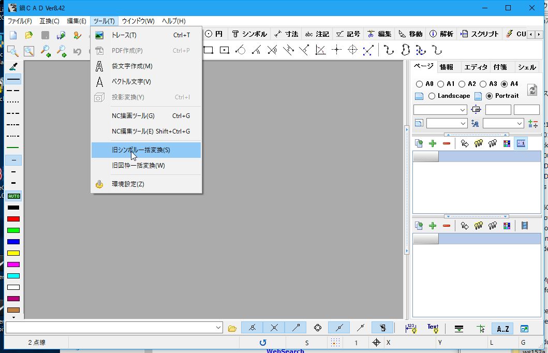Image resolution: width=548 pixels, height=353 pixels.
Task: Click the save disk icon
Action: click(45, 35)
